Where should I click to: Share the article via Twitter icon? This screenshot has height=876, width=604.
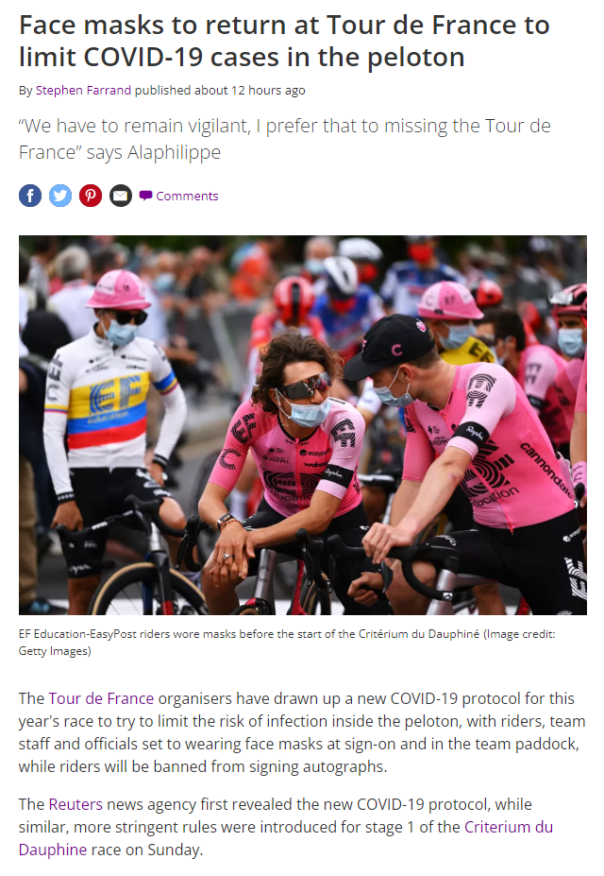60,196
